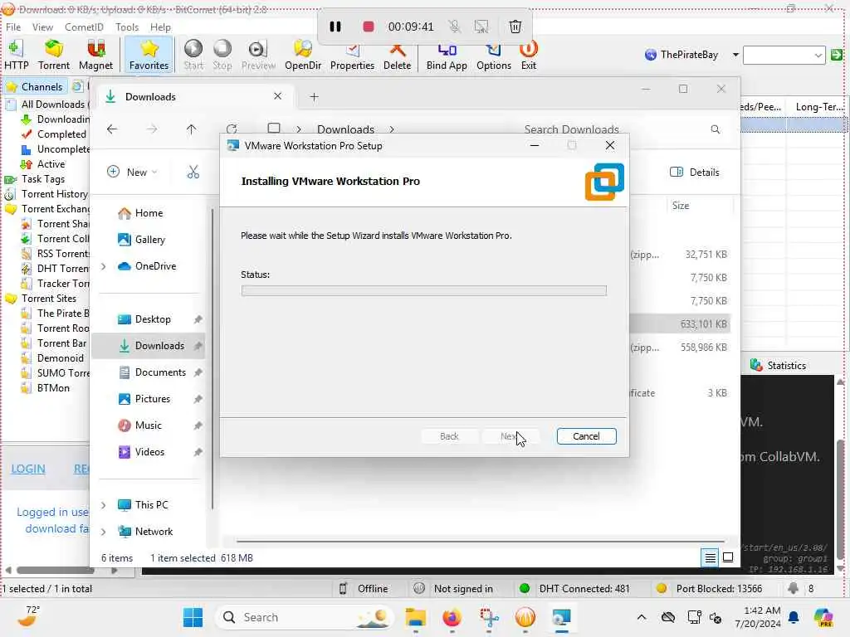Click the LOGIN link in BitComet
Viewport: 850px width, 637px height.
pyautogui.click(x=28, y=469)
